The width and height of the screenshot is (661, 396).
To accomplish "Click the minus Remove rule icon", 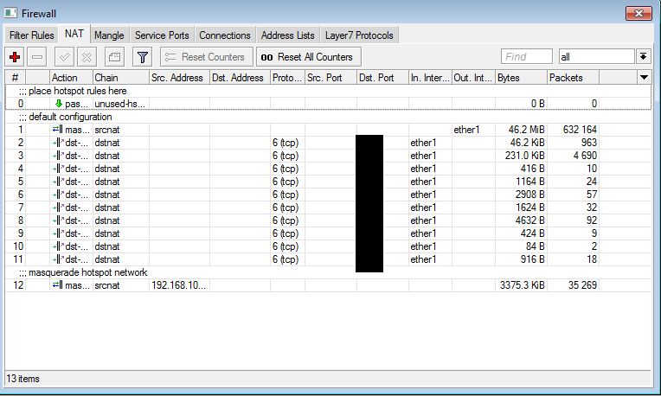I will (x=37, y=57).
